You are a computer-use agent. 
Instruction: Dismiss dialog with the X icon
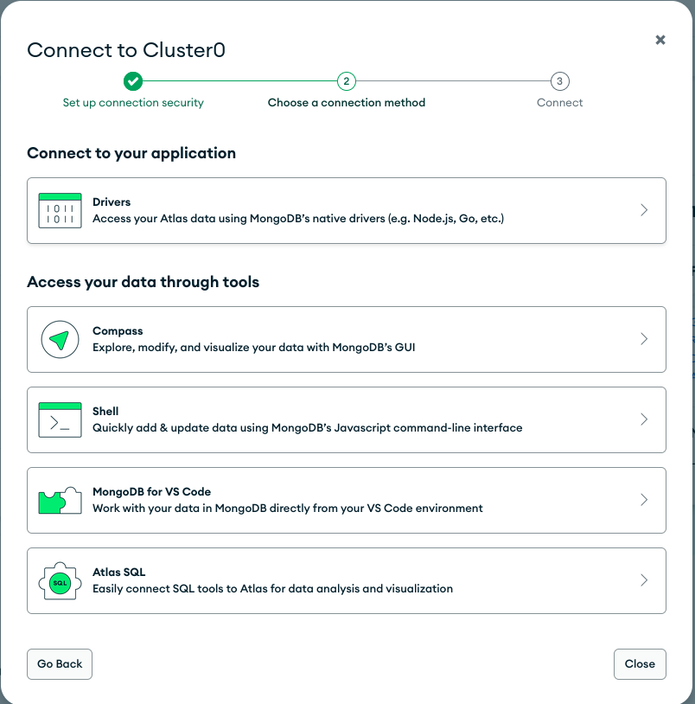point(660,40)
